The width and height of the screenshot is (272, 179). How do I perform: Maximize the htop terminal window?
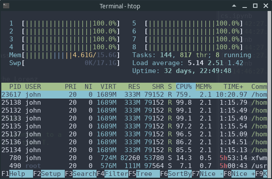[x=255, y=6]
